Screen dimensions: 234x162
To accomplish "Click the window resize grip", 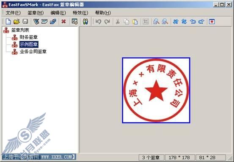I will coord(230,158).
